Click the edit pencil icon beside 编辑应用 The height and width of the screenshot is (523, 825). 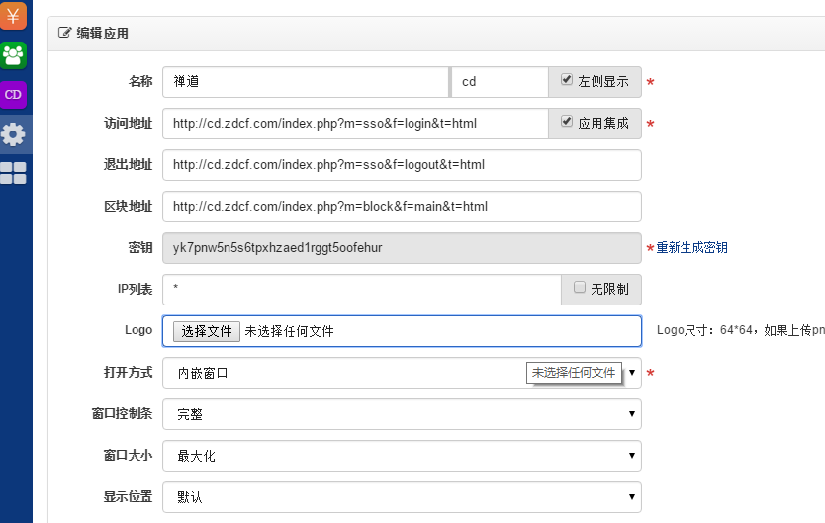(x=65, y=33)
